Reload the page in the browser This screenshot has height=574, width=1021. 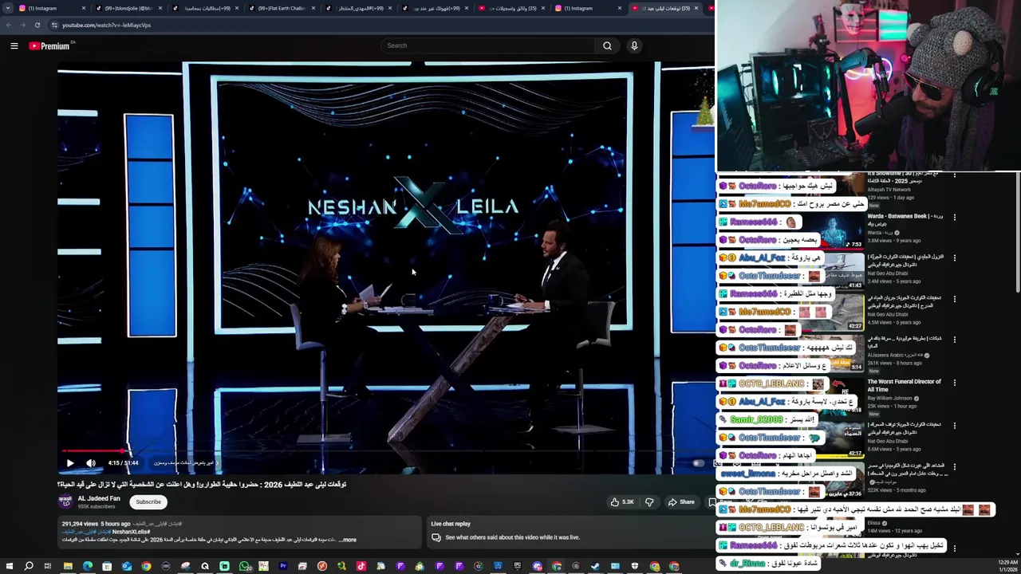coord(37,25)
